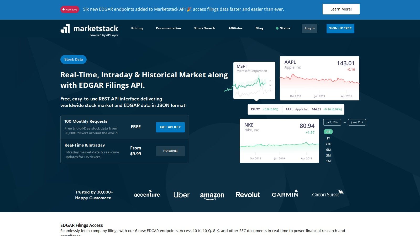Click the Stock Data pill tag
The height and width of the screenshot is (236, 420).
(x=73, y=60)
